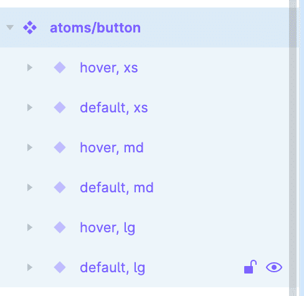Expand the default, md variant

[x=30, y=187]
